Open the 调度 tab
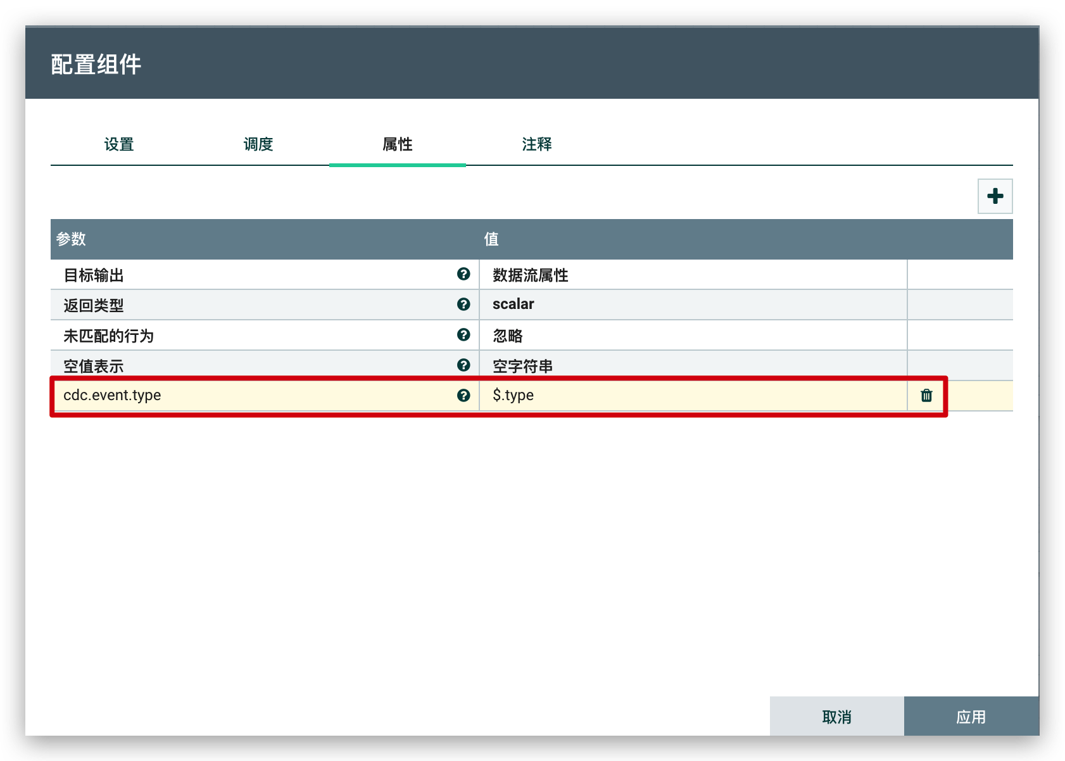 coord(258,144)
